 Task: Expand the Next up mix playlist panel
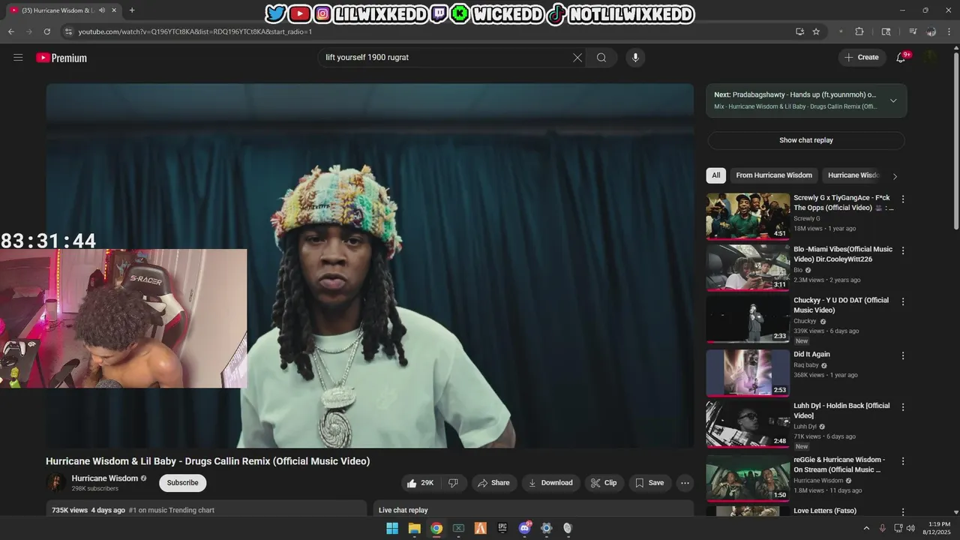893,100
